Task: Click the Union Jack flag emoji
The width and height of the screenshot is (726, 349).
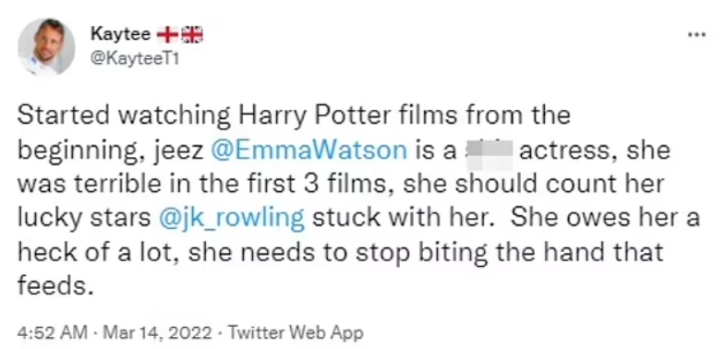Action: [x=191, y=35]
